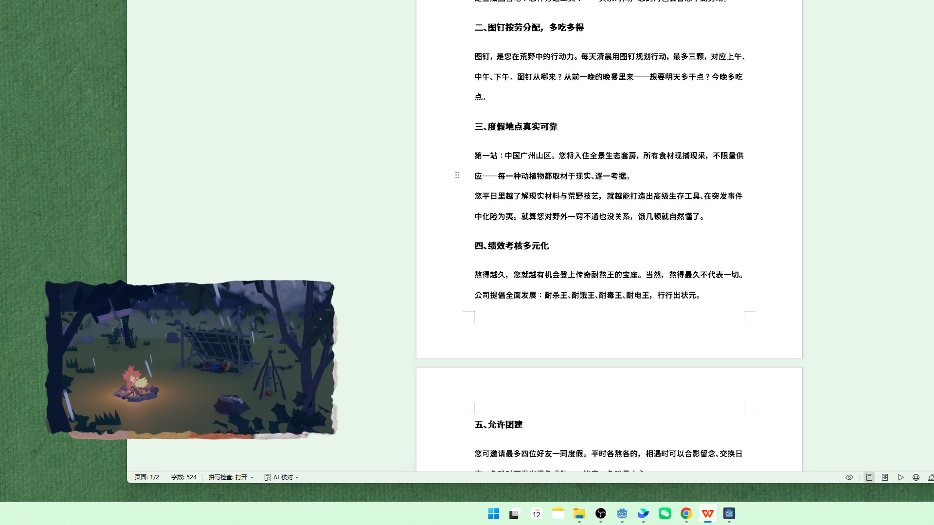Open File Explorer from taskbar
The width and height of the screenshot is (934, 525).
click(x=579, y=514)
